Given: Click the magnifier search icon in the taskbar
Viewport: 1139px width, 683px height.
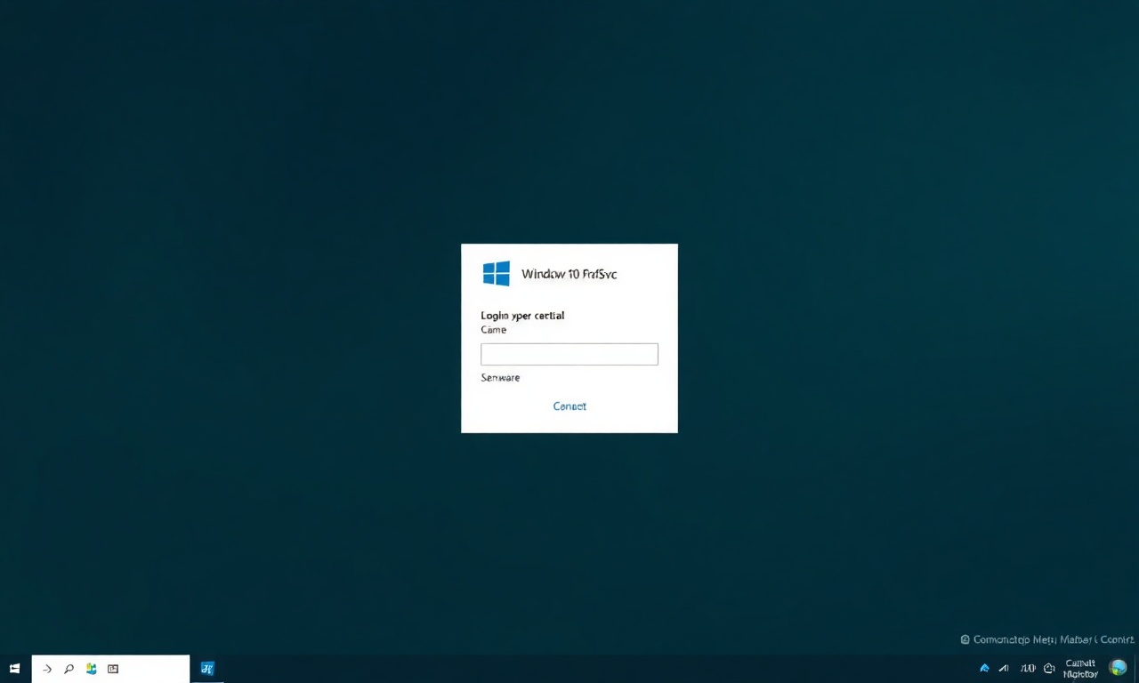Looking at the screenshot, I should pyautogui.click(x=69, y=669).
